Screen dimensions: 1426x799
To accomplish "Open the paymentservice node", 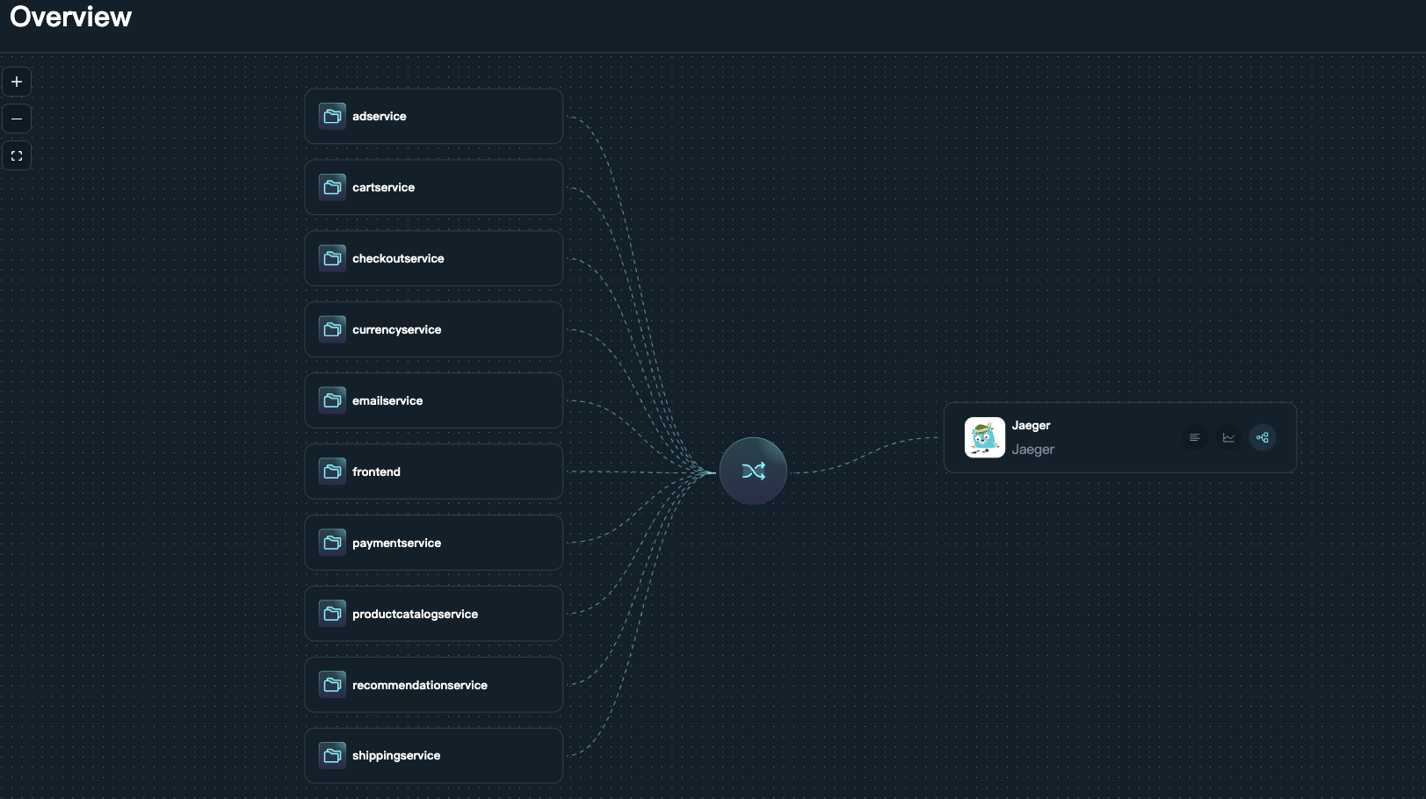I will click(x=433, y=543).
